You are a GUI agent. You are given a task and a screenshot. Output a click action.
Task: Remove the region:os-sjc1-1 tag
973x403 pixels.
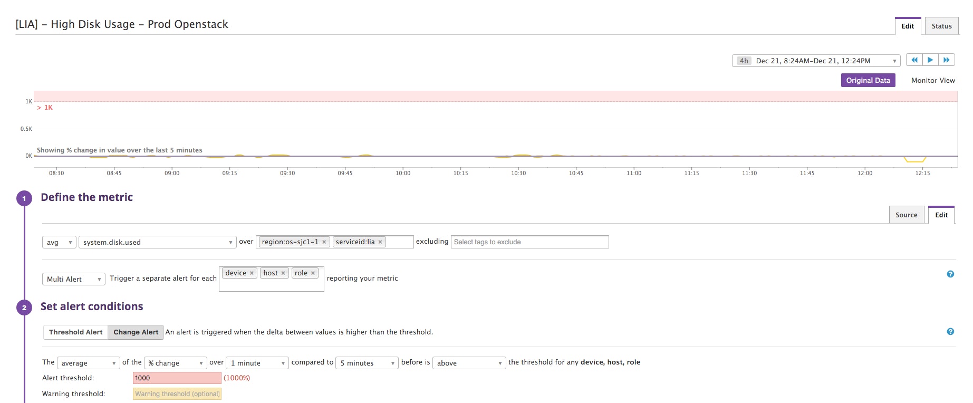pos(324,242)
